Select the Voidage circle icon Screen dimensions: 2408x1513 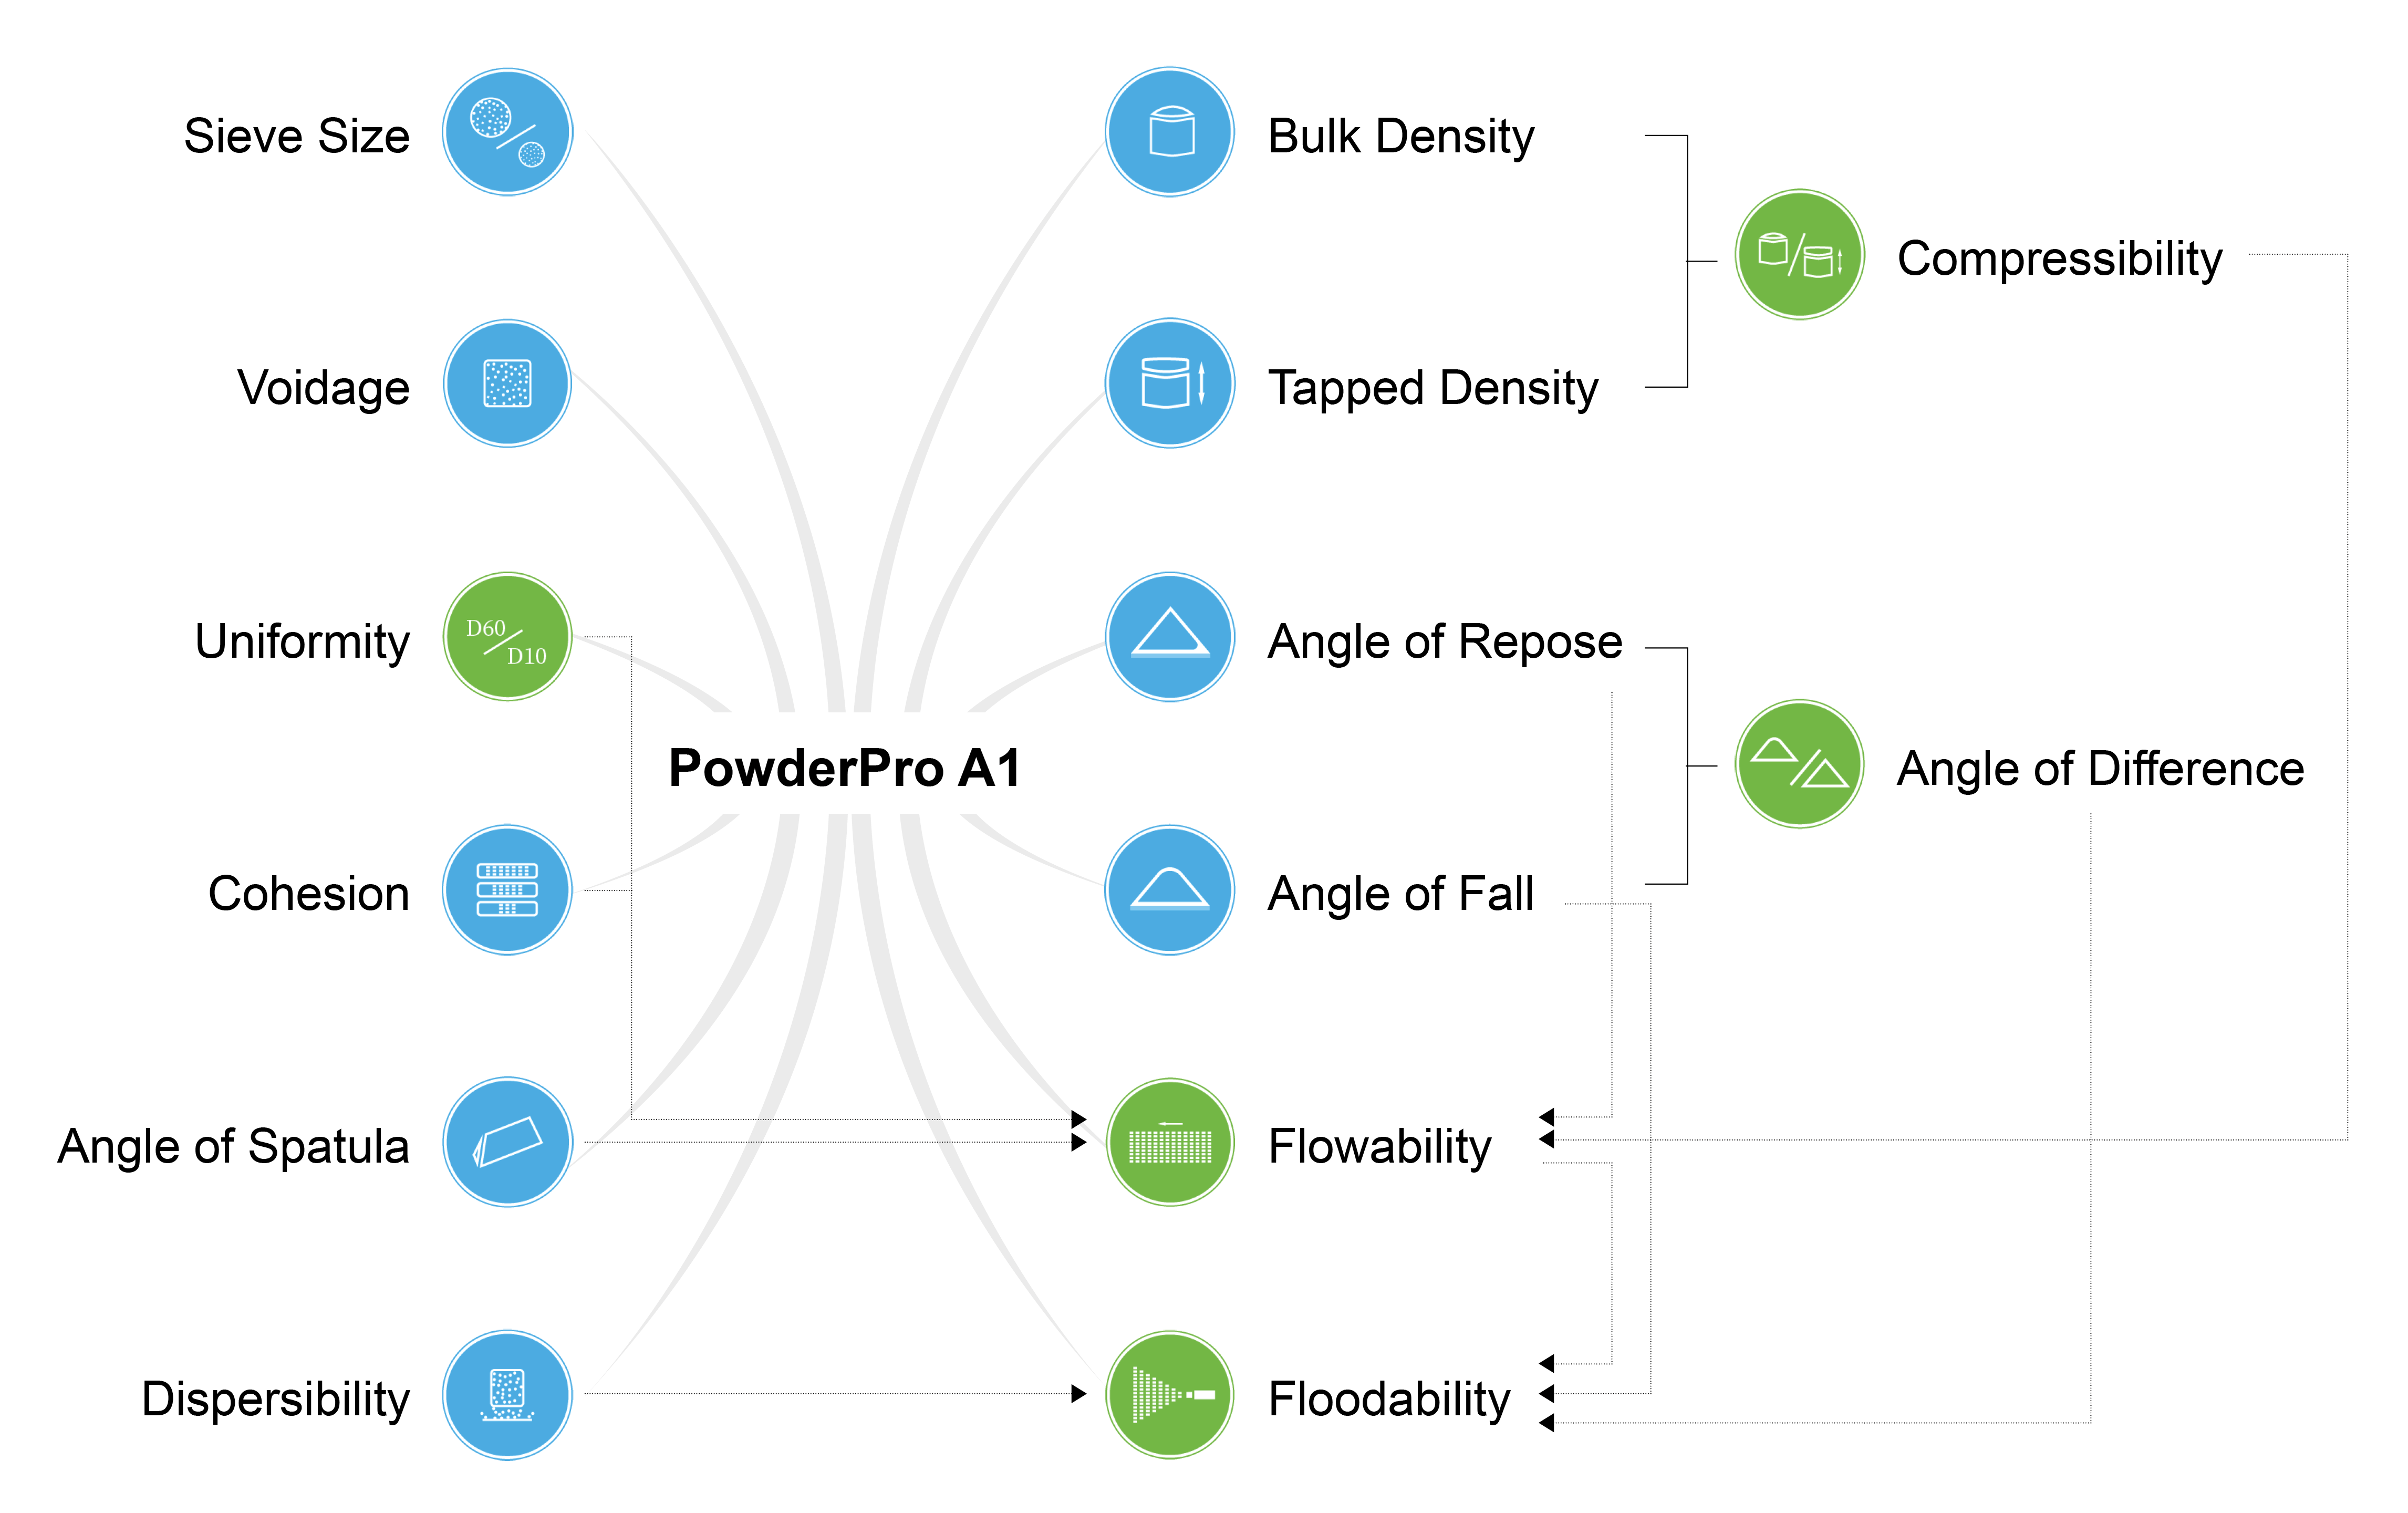coord(507,384)
